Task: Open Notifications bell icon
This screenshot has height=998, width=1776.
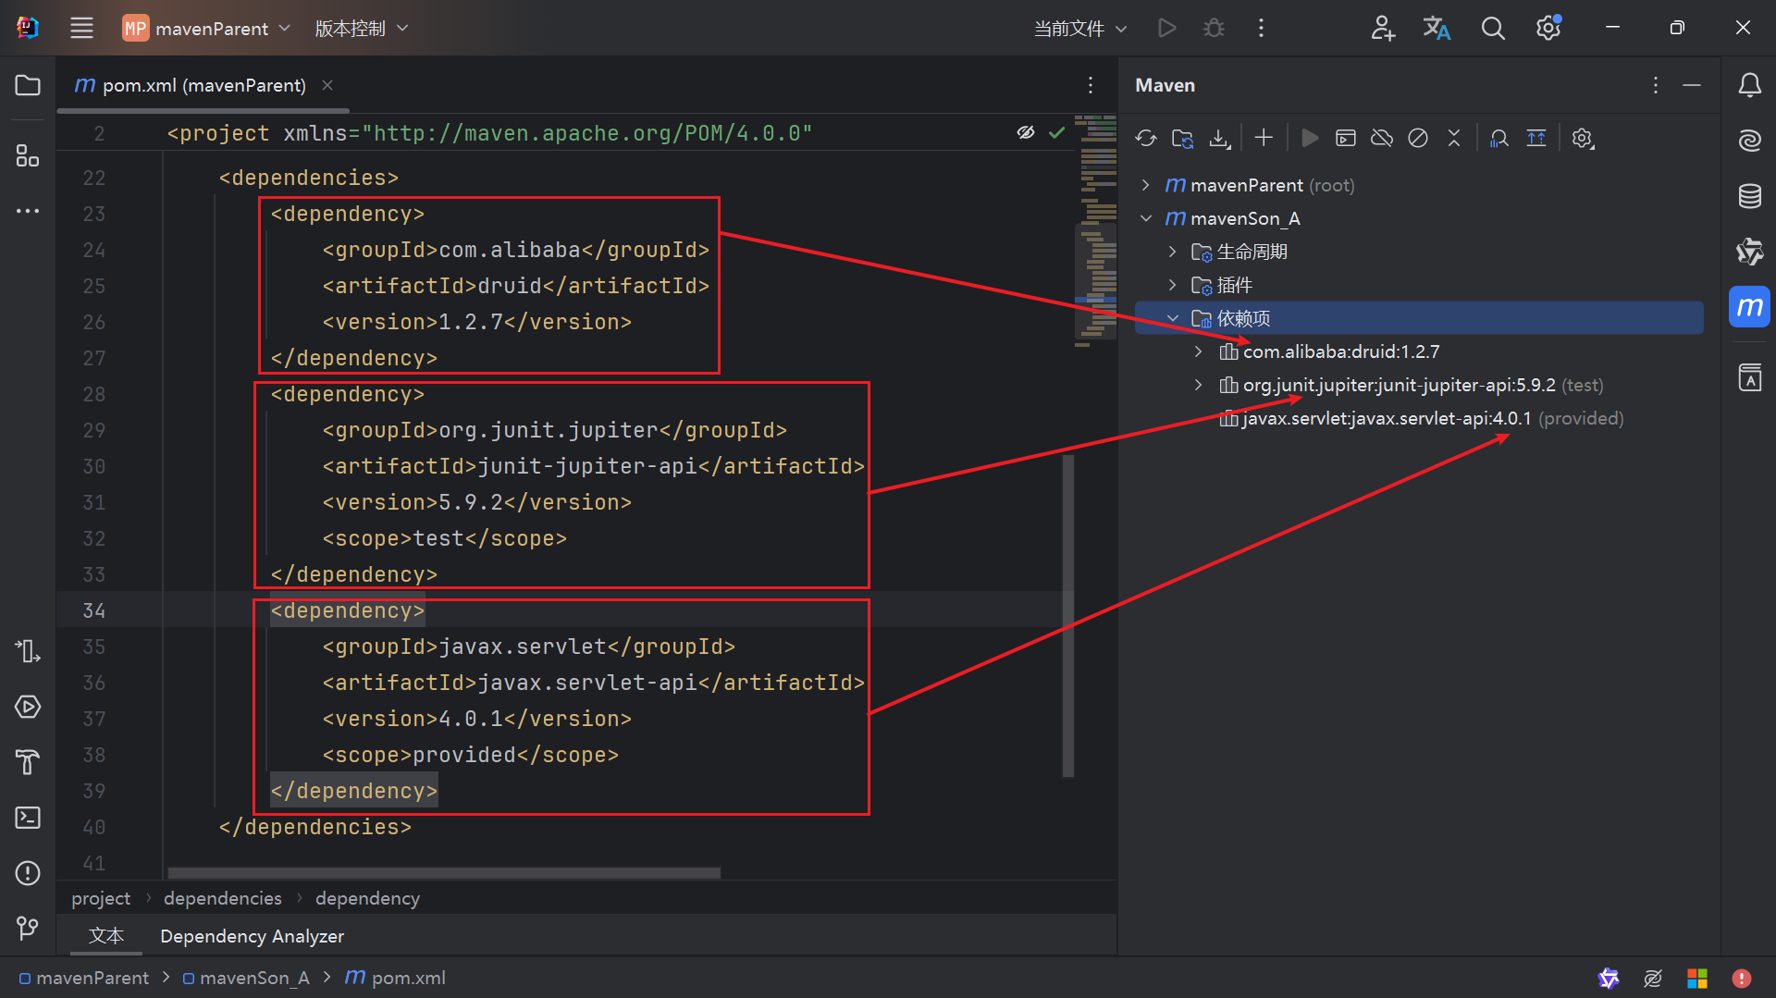Action: pyautogui.click(x=1749, y=85)
